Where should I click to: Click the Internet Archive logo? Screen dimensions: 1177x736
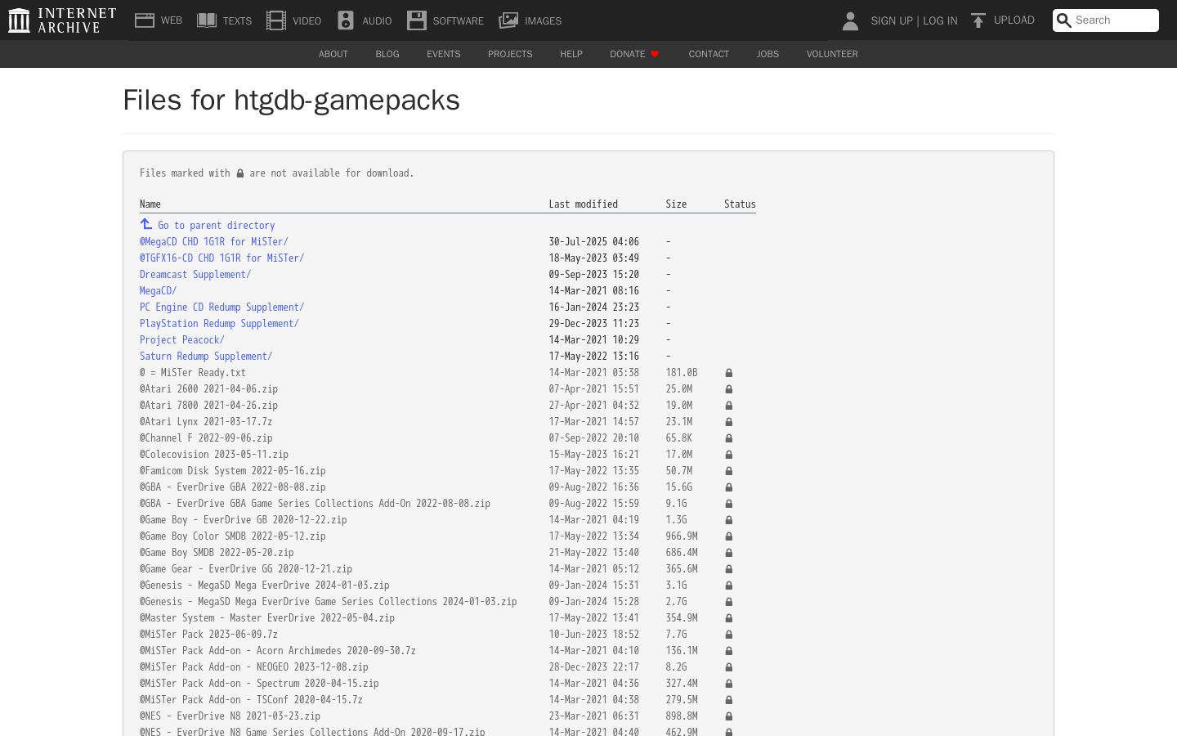[x=62, y=20]
